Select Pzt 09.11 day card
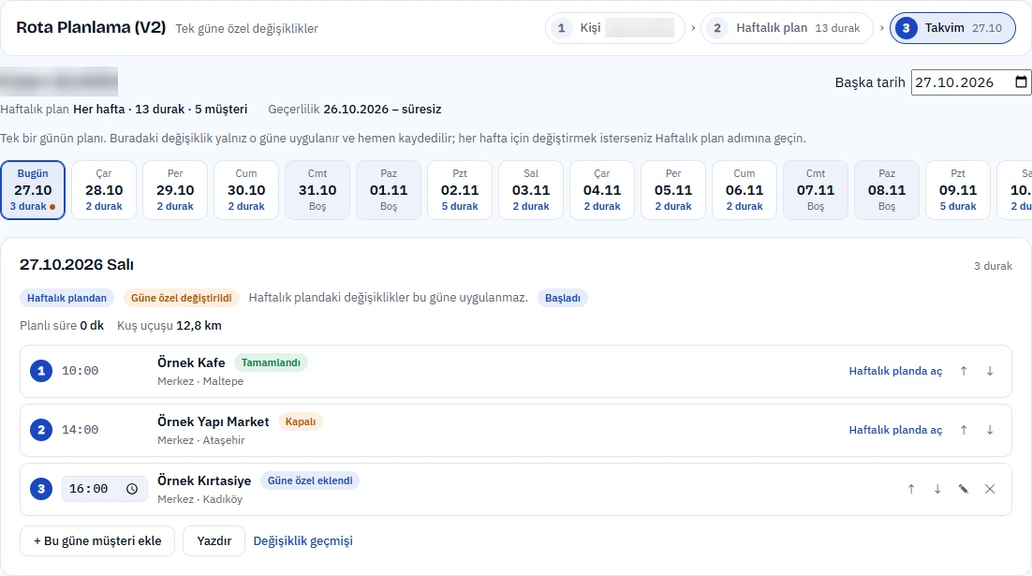 tap(957, 189)
